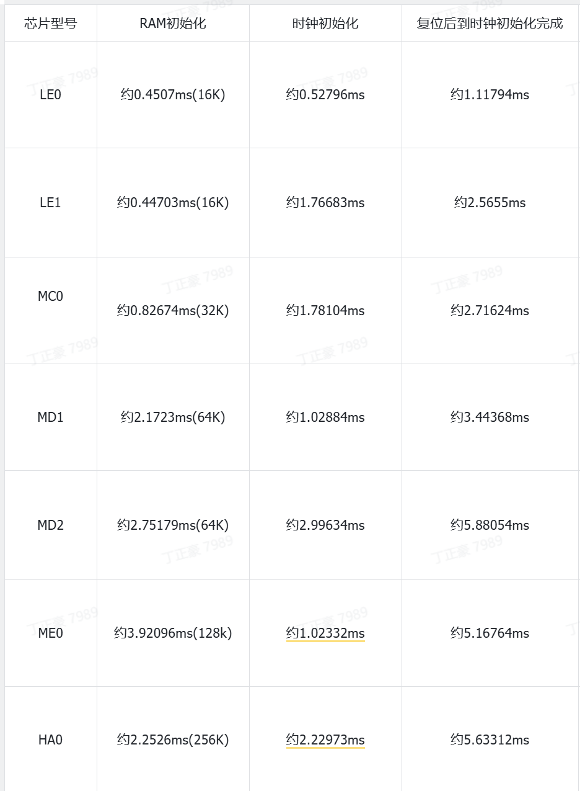Click the 约0.4507ms(16K) RAM cell

click(173, 95)
